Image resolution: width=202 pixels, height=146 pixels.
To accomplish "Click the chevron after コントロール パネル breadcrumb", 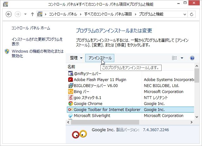I will 81,14.
